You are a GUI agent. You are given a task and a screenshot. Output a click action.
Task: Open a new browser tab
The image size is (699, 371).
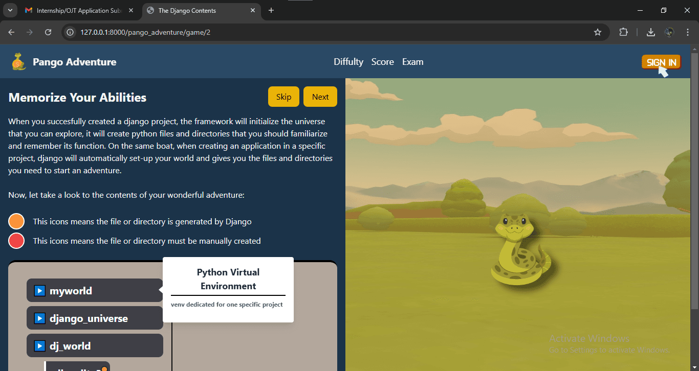click(x=271, y=10)
